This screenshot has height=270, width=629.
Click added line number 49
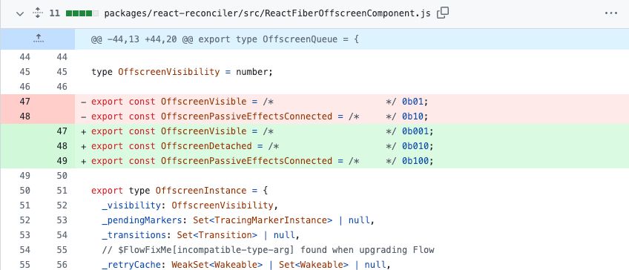tap(62, 161)
